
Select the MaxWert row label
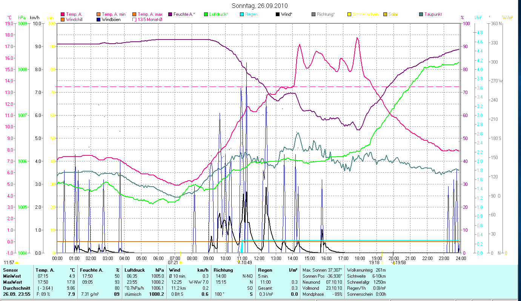pyautogui.click(x=12, y=282)
